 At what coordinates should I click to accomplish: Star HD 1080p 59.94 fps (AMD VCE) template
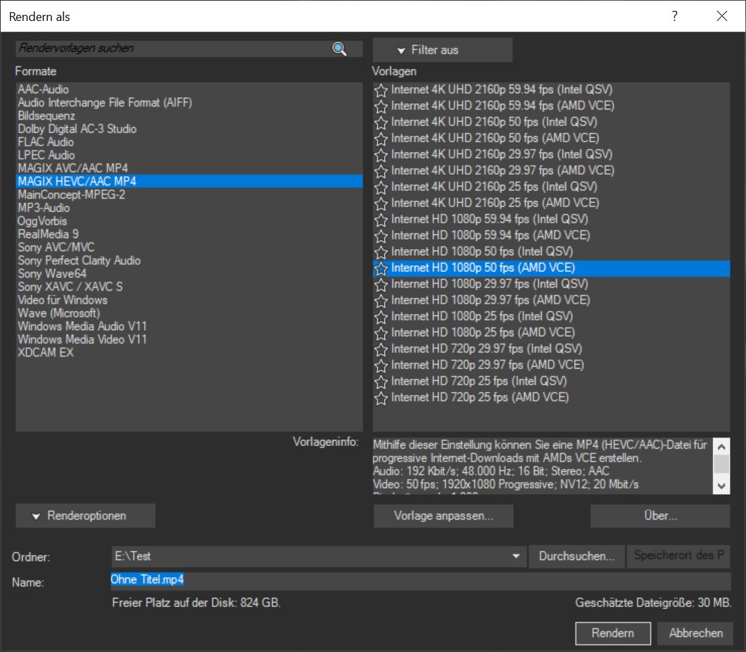coord(380,236)
